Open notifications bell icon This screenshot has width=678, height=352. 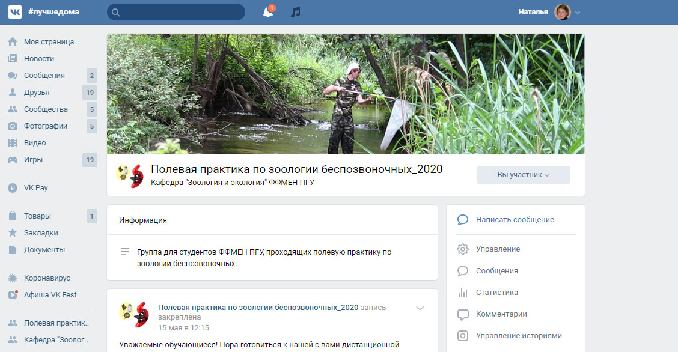[x=268, y=12]
